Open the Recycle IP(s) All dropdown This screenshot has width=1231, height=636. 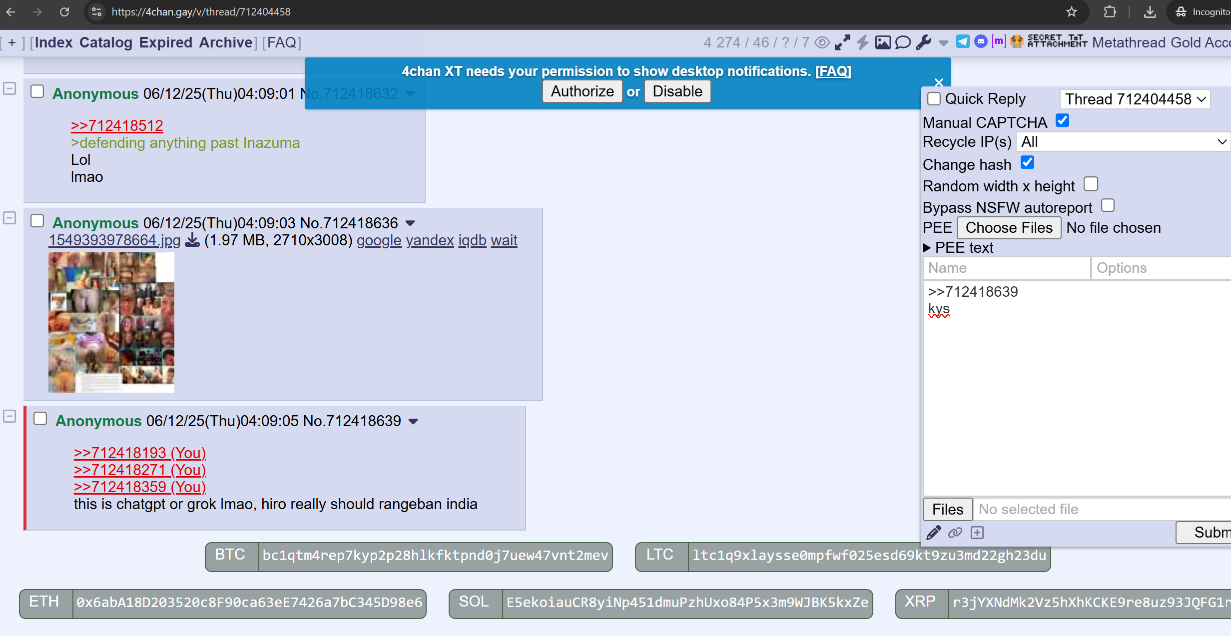[1123, 142]
